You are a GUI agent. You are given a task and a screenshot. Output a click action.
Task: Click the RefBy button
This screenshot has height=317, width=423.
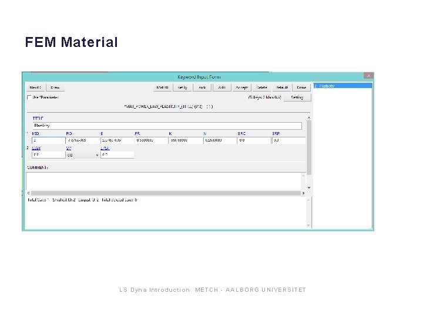click(182, 87)
